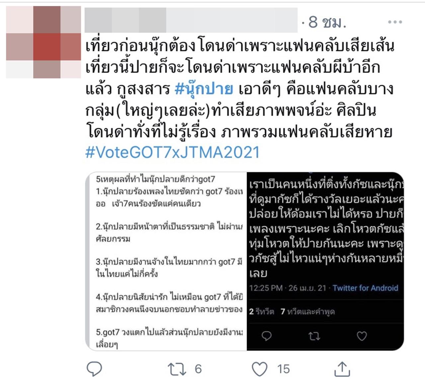425x384 pixels.
Task: Open the pixelated profile avatar
Action: coord(43,42)
